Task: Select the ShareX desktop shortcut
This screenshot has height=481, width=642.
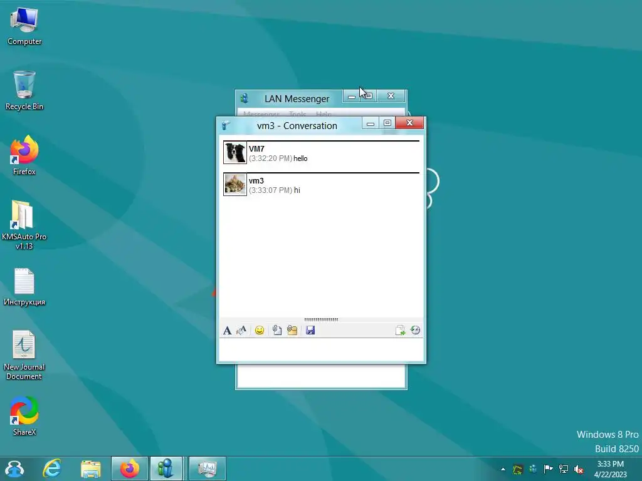Action: tap(24, 416)
